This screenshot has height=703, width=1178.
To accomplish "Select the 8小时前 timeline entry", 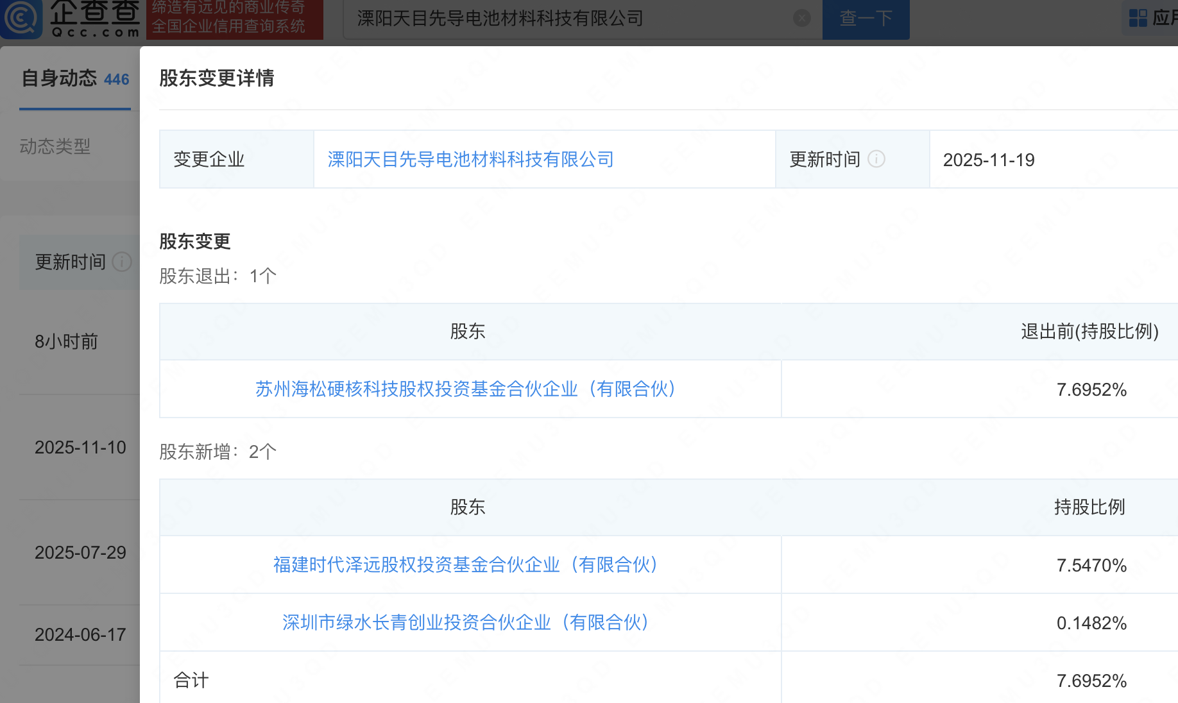I will pos(66,341).
